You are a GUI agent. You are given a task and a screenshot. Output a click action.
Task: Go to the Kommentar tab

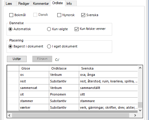(x=41, y=4)
